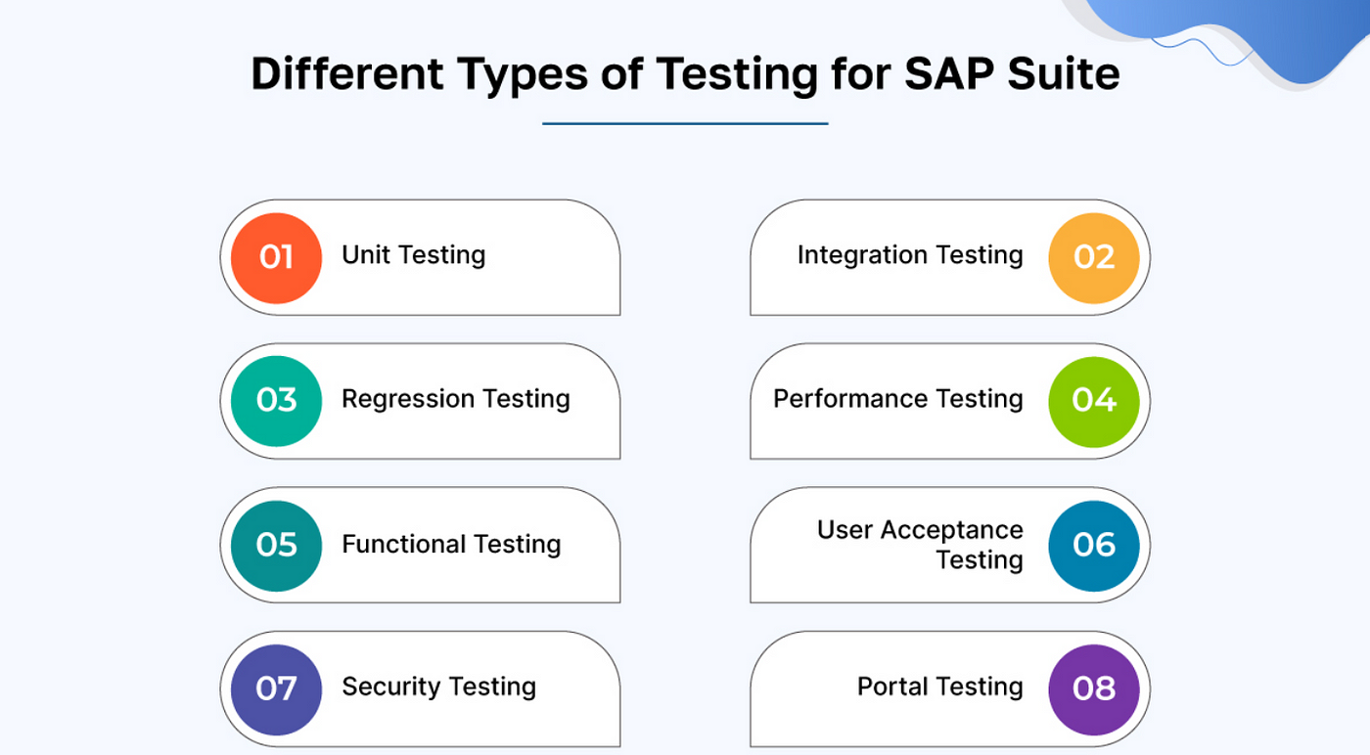Click the orange 01 circle badge
This screenshot has height=755, width=1370.
coord(276,257)
